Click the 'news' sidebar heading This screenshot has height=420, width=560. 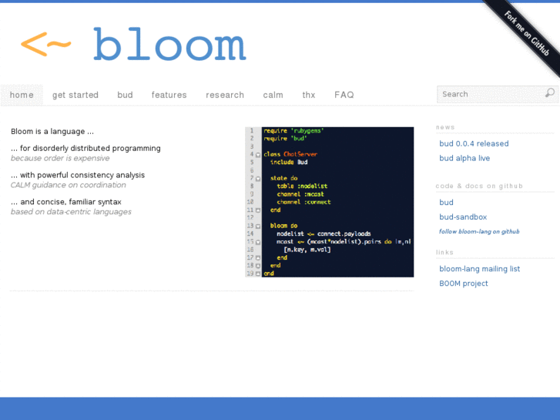(x=445, y=127)
